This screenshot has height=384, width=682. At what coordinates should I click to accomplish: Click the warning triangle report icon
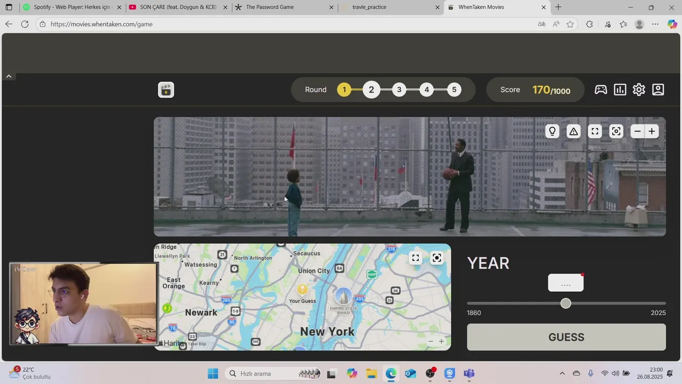573,131
